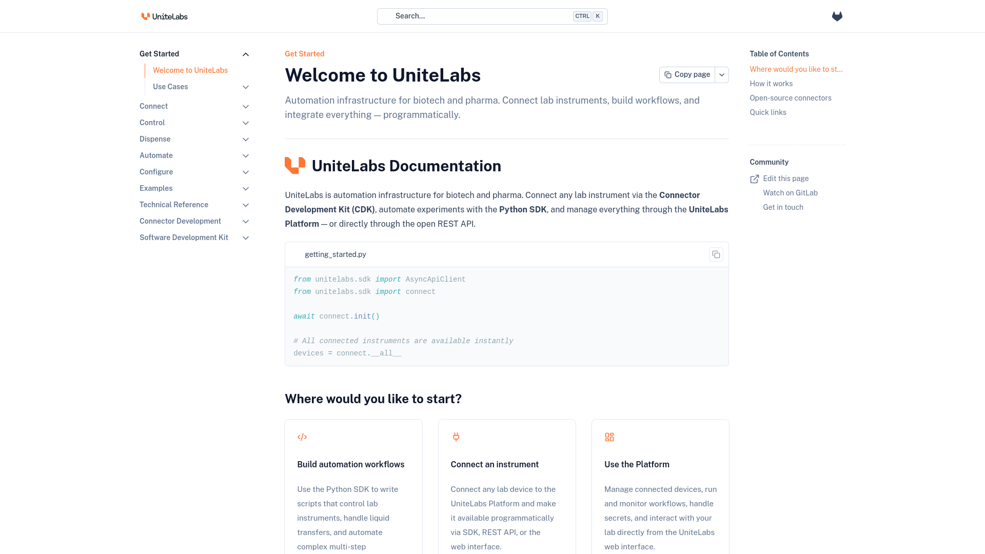Open the GitLab repository icon in header
Image resolution: width=985 pixels, height=554 pixels.
pyautogui.click(x=837, y=16)
